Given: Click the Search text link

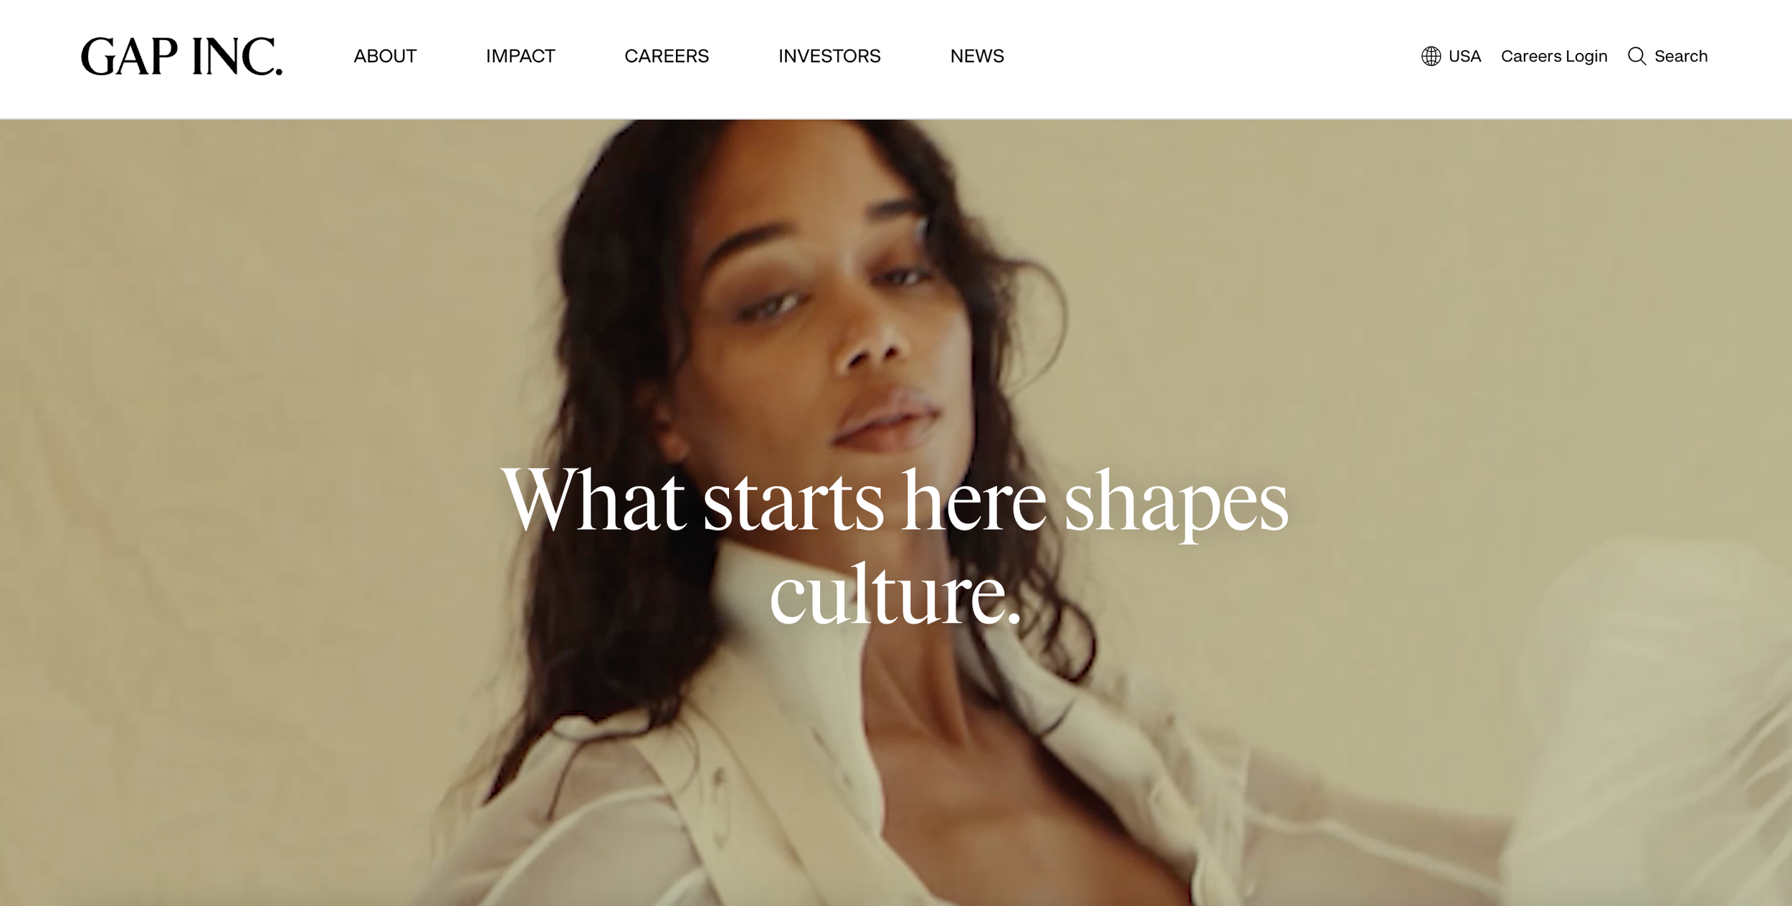Looking at the screenshot, I should 1681,56.
